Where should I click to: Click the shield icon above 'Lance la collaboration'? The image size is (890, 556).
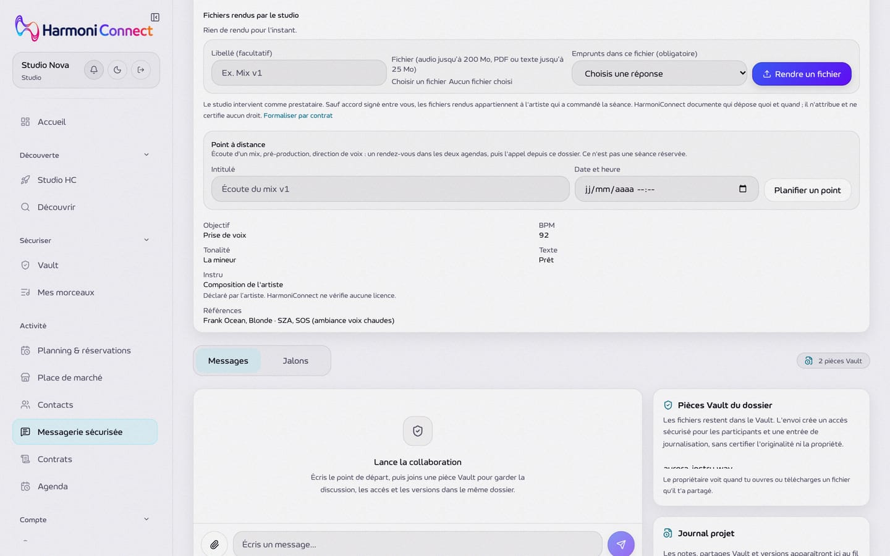tap(418, 431)
